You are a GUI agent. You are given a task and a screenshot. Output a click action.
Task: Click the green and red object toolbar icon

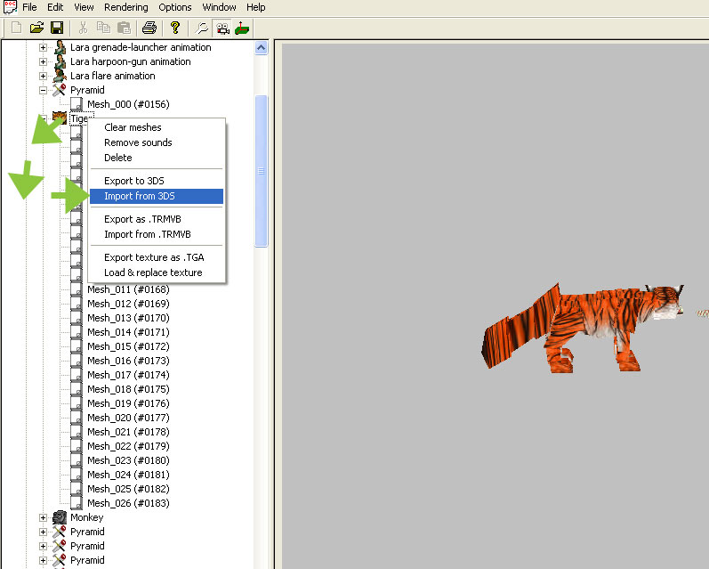tap(242, 28)
